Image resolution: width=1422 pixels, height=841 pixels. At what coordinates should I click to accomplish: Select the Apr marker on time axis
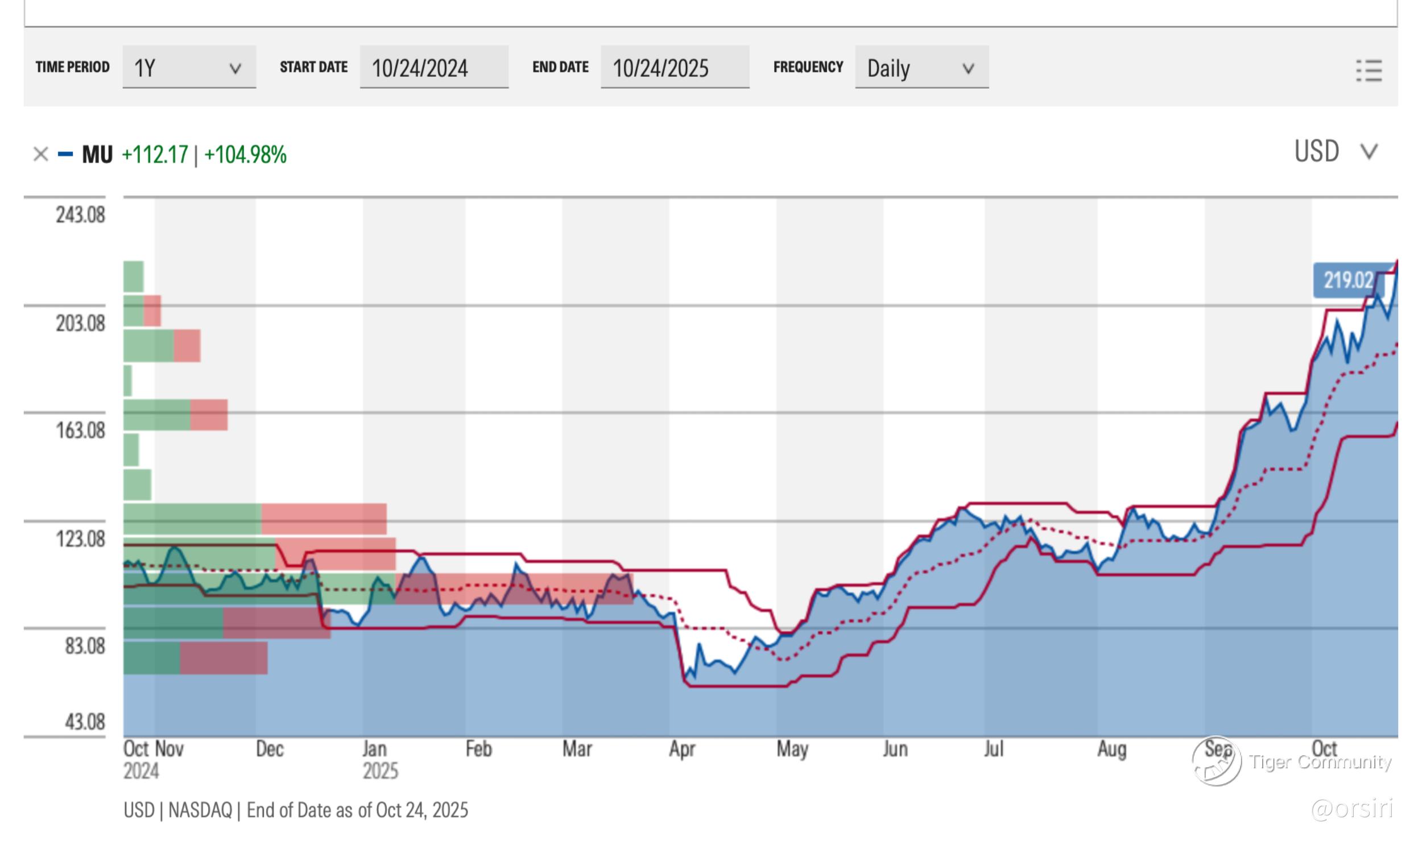(681, 749)
